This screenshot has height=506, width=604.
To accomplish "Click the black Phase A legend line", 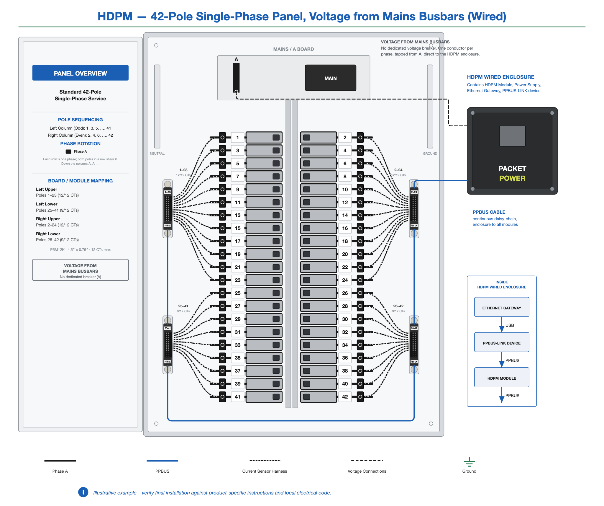I will 60,461.
